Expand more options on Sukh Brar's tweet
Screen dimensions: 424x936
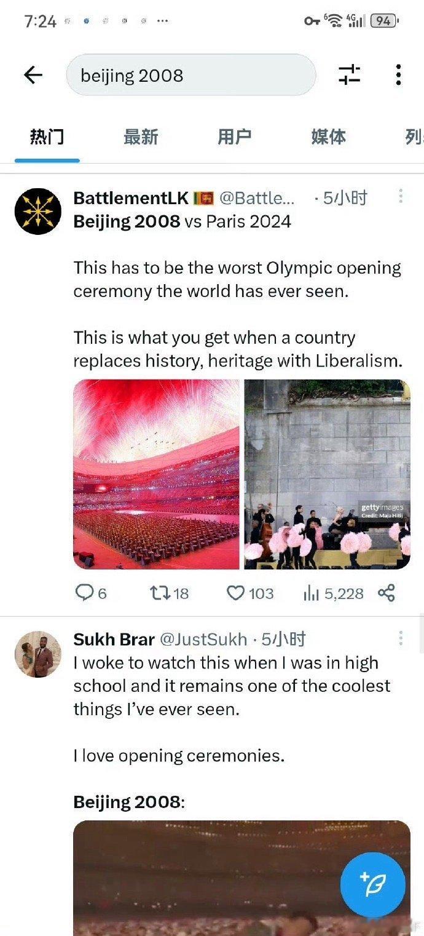[x=401, y=638]
